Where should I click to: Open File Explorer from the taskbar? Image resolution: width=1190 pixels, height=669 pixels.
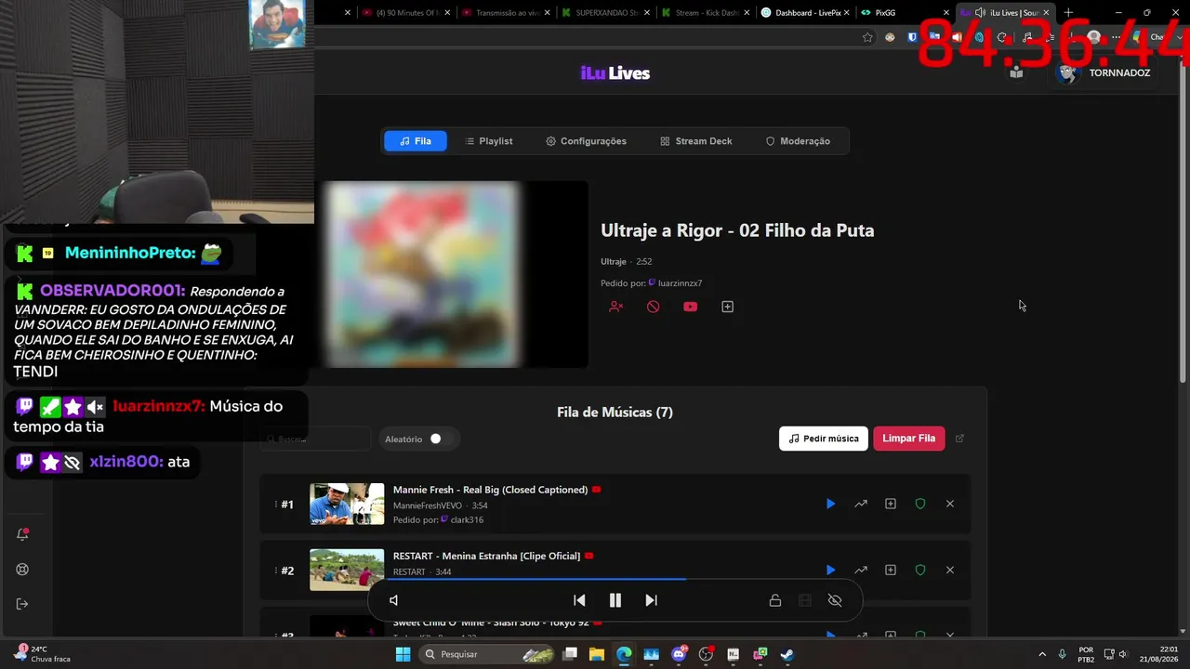597,654
